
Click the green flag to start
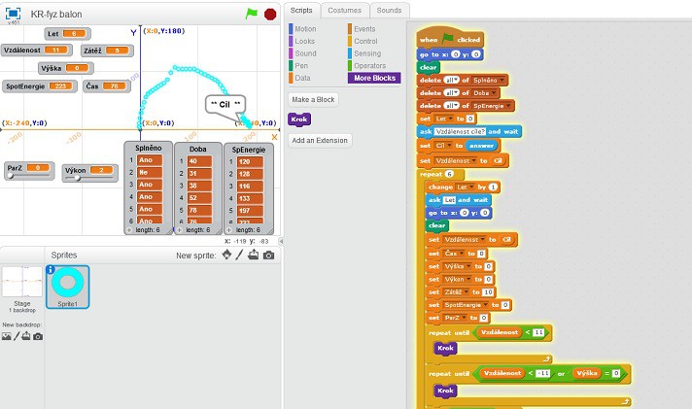(252, 15)
